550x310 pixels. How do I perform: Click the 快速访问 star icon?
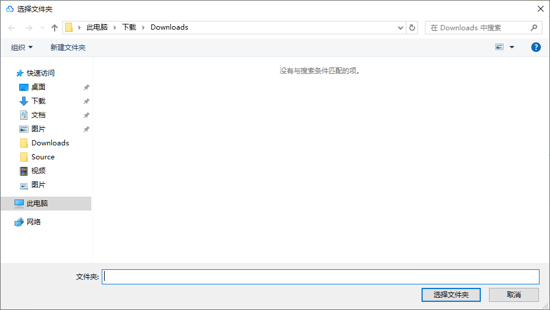(x=20, y=73)
